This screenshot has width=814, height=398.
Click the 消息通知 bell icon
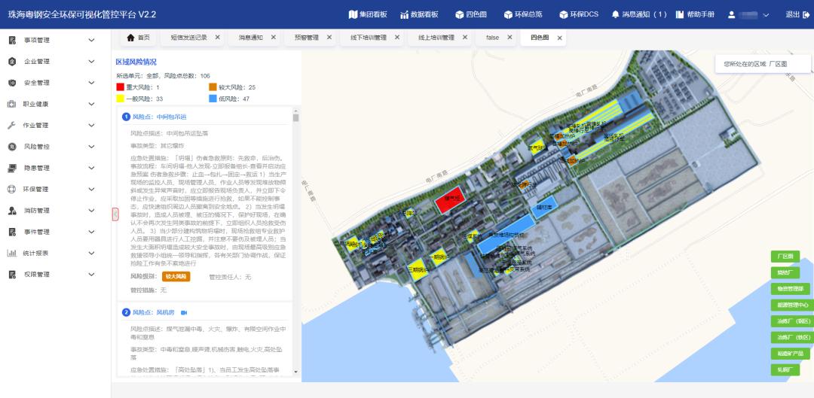coord(616,14)
